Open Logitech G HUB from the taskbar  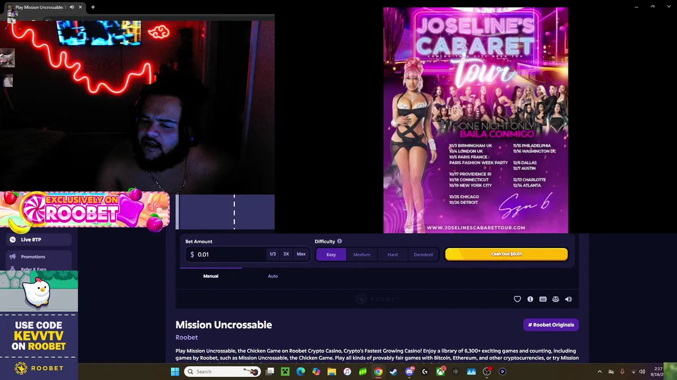(x=425, y=372)
